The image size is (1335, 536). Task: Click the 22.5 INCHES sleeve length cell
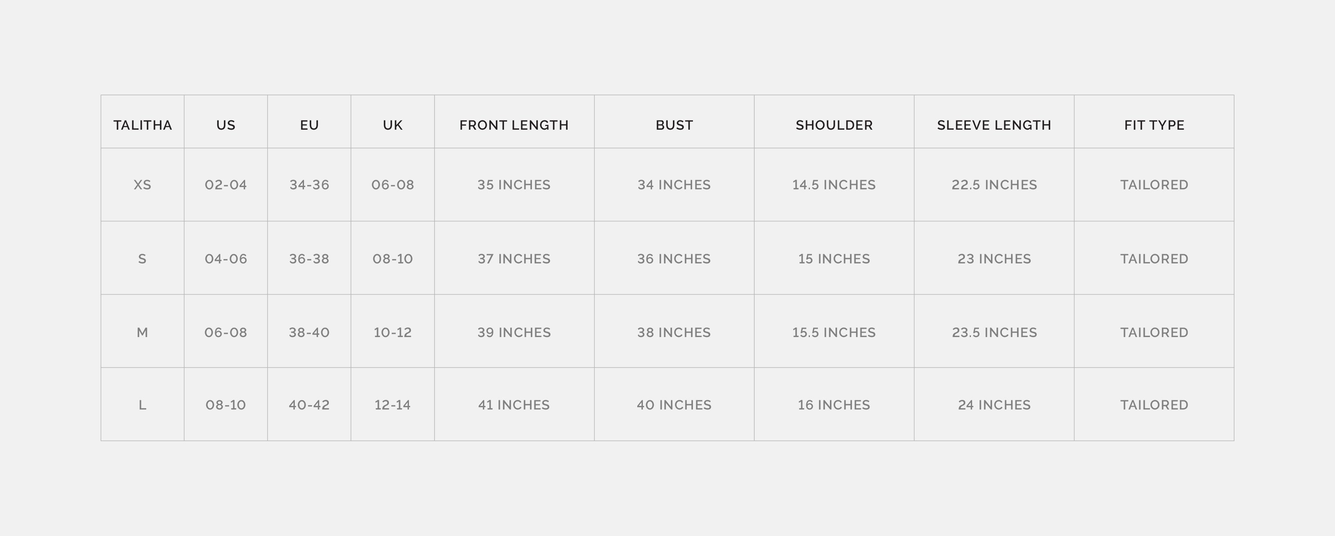tap(993, 185)
